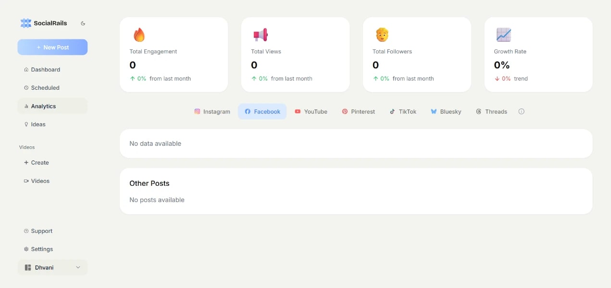Open the Settings gear
This screenshot has width=611, height=288.
coord(27,249)
